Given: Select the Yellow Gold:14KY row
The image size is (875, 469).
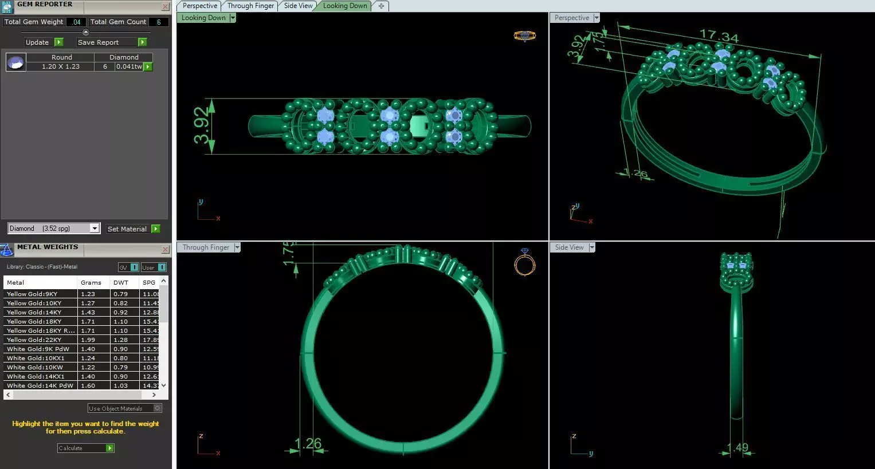Looking at the screenshot, I should (x=82, y=312).
